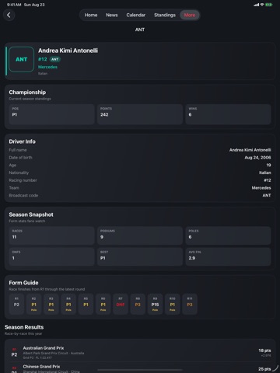Tap the 18 pts value
The width and height of the screenshot is (280, 373).
click(264, 350)
